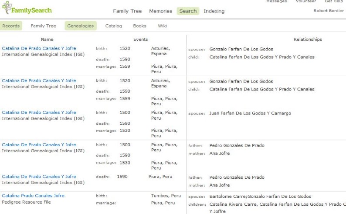Select spouse Bartolome Carre;Gonzalo Farfan text

(260, 197)
